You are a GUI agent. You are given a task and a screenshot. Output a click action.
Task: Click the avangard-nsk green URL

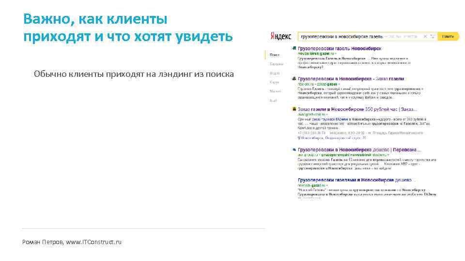pos(311,114)
